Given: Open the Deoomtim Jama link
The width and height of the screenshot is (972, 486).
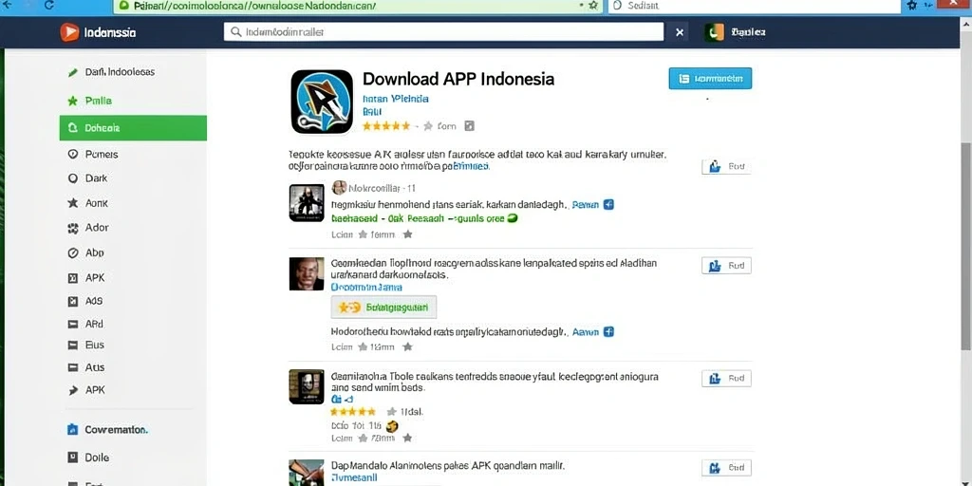Looking at the screenshot, I should click(366, 288).
